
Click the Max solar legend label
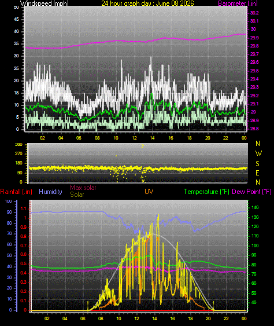pos(83,188)
